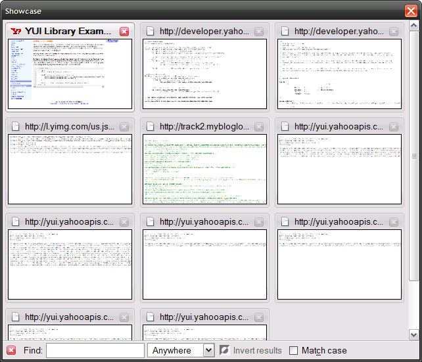Open the Anywhere search scope dropdown
The image size is (422, 362).
click(x=181, y=350)
